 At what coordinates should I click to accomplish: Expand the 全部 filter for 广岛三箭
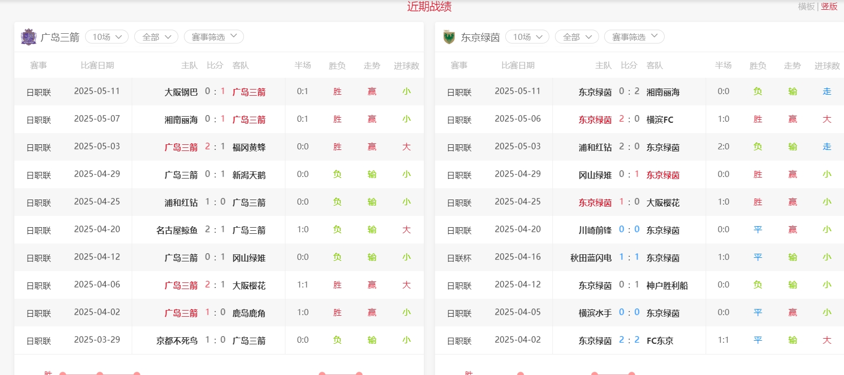(156, 37)
